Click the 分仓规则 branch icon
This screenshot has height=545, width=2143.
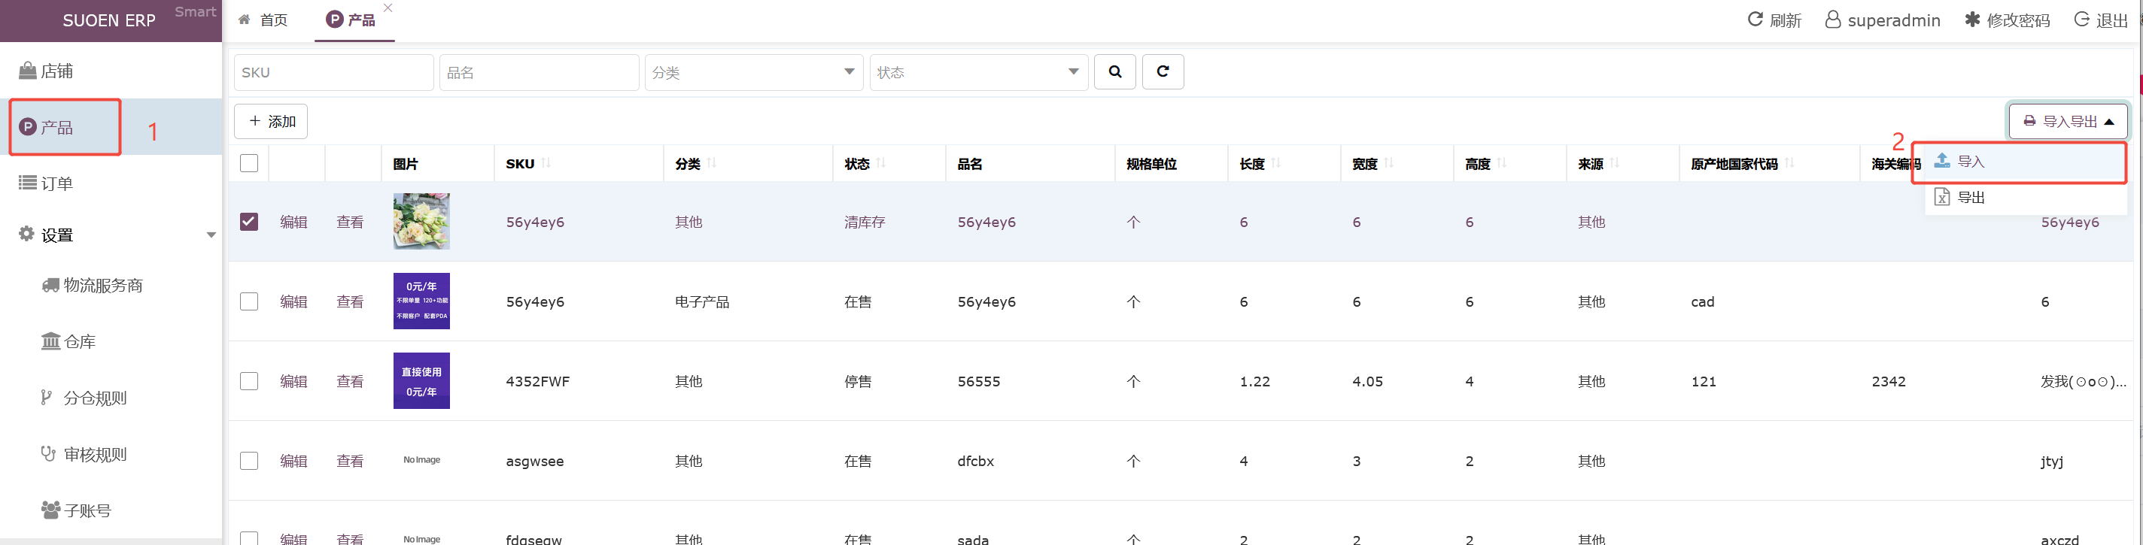point(47,397)
